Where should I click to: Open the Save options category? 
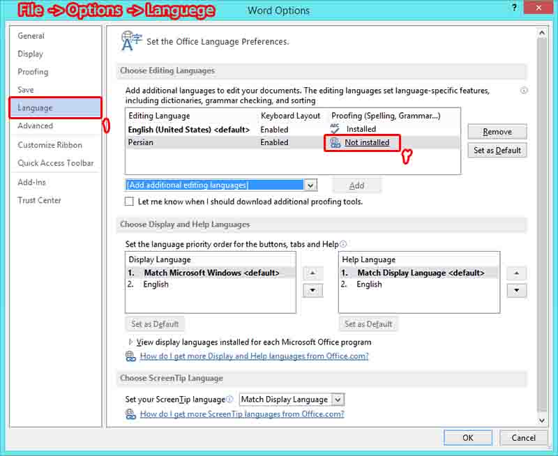pyautogui.click(x=26, y=90)
